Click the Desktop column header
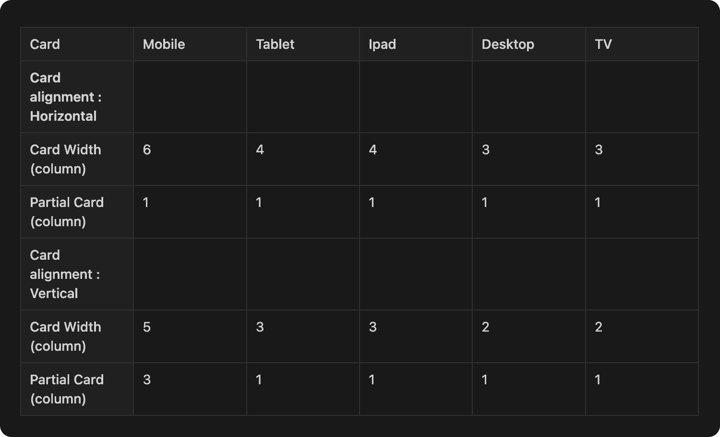The height and width of the screenshot is (437, 720). [529, 44]
